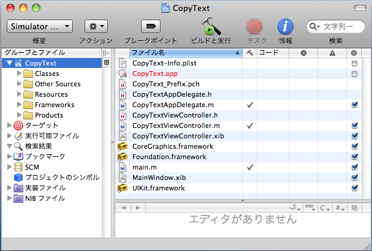
Task: Expand the Classes folder disclosure triangle
Action: [x=19, y=73]
